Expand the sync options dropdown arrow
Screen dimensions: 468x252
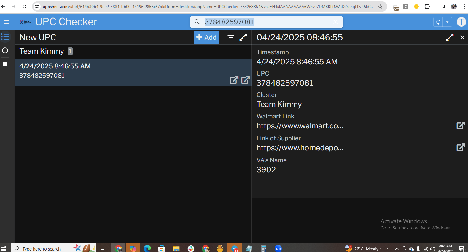tap(447, 22)
